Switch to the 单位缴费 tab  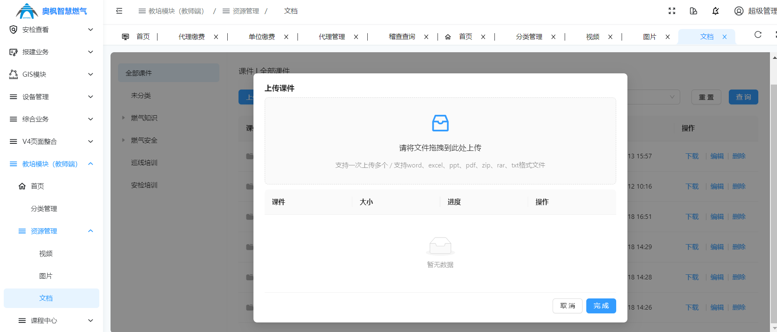coord(262,36)
